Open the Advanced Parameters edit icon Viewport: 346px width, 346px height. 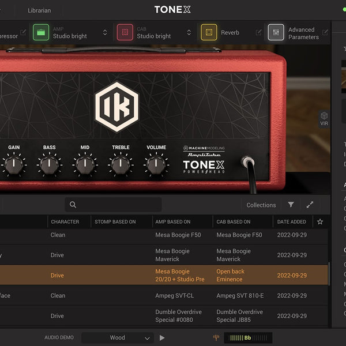[325, 32]
